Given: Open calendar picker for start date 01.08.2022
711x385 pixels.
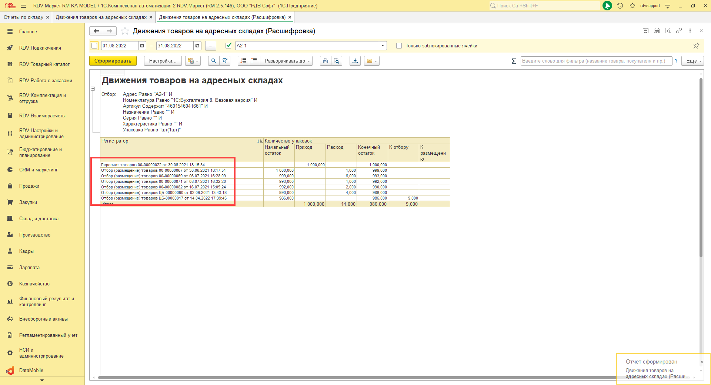Looking at the screenshot, I should (x=142, y=46).
